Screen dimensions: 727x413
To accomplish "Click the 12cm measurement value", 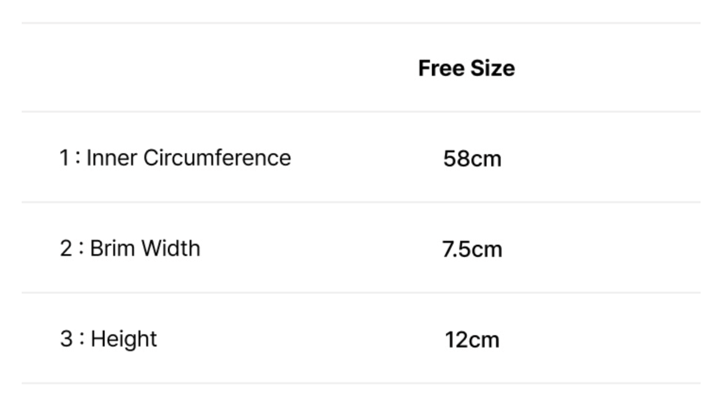I will coord(472,340).
